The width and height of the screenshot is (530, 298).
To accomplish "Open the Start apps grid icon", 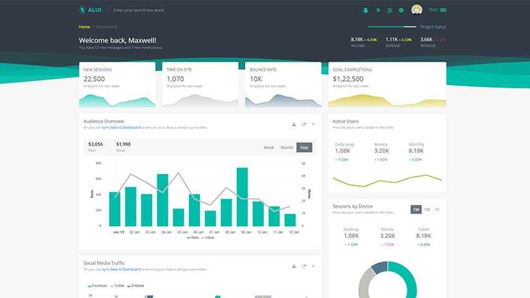I will 443,10.
